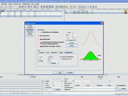The width and height of the screenshot is (128, 96).
Task: Click the Commentaire text field
Action: (x=95, y=87)
